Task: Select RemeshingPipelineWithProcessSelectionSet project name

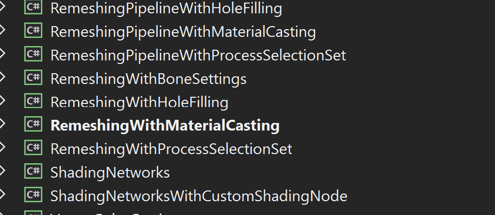Action: click(198, 55)
